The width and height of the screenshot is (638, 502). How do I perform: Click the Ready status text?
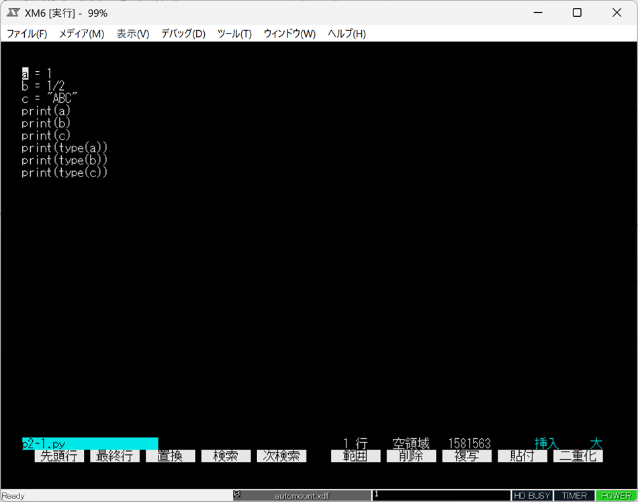coord(13,496)
